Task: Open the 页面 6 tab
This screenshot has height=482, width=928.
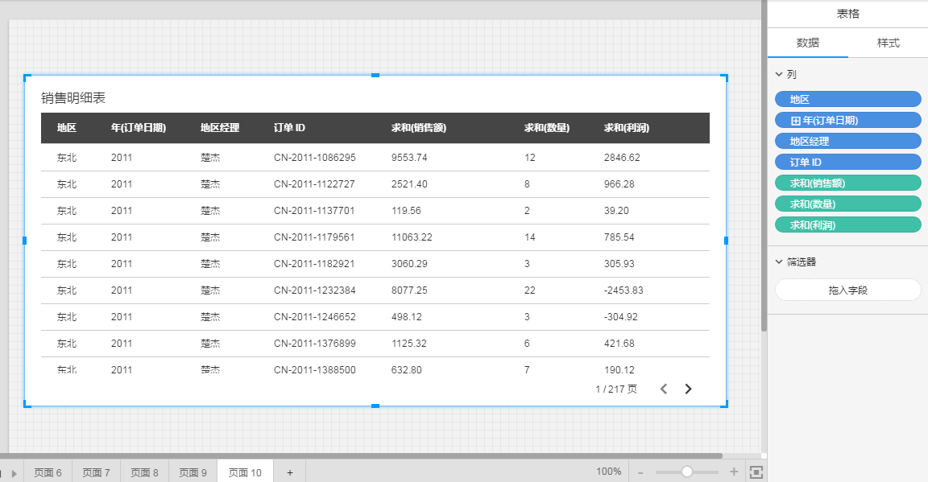Action: coord(48,472)
